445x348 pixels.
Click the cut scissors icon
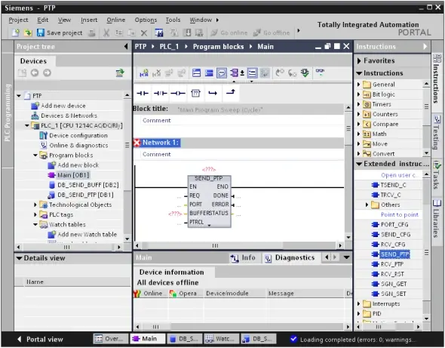pyautogui.click(x=106, y=33)
